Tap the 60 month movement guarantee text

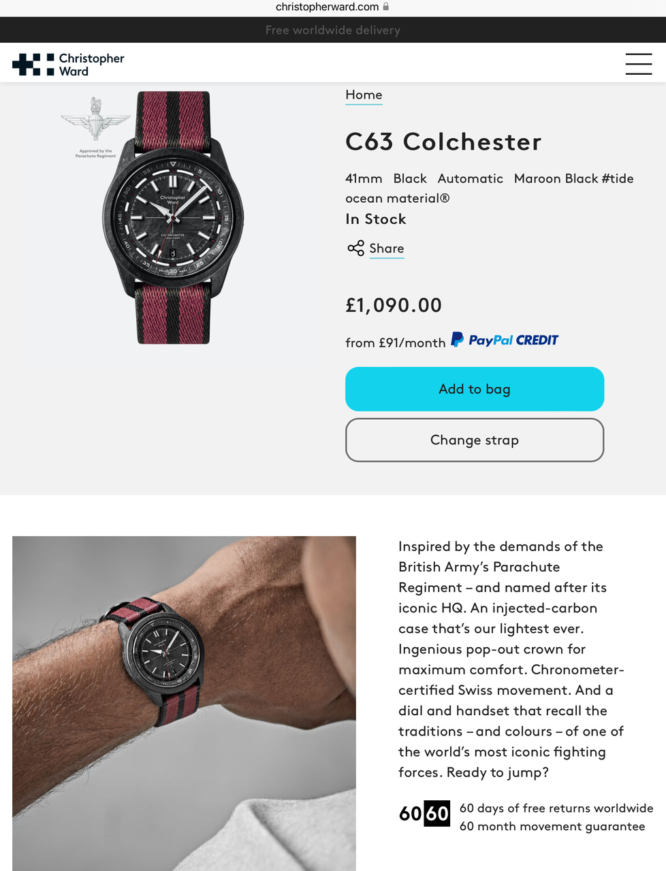tap(552, 826)
